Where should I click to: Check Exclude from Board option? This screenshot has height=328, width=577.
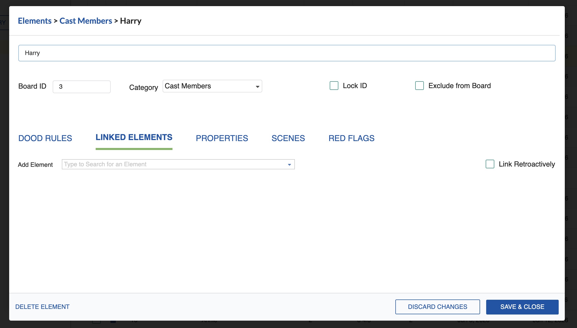coord(419,86)
